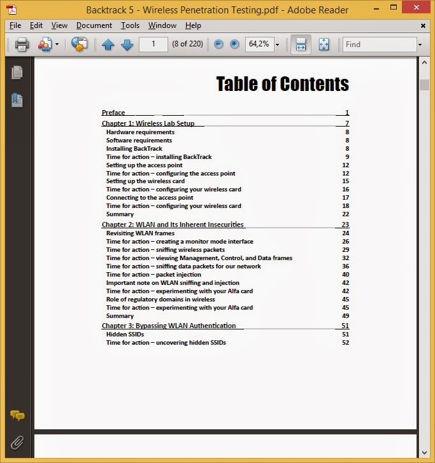This screenshot has height=463, width=435.
Task: Click Role of regulatory domains in wireless
Action: (160, 299)
